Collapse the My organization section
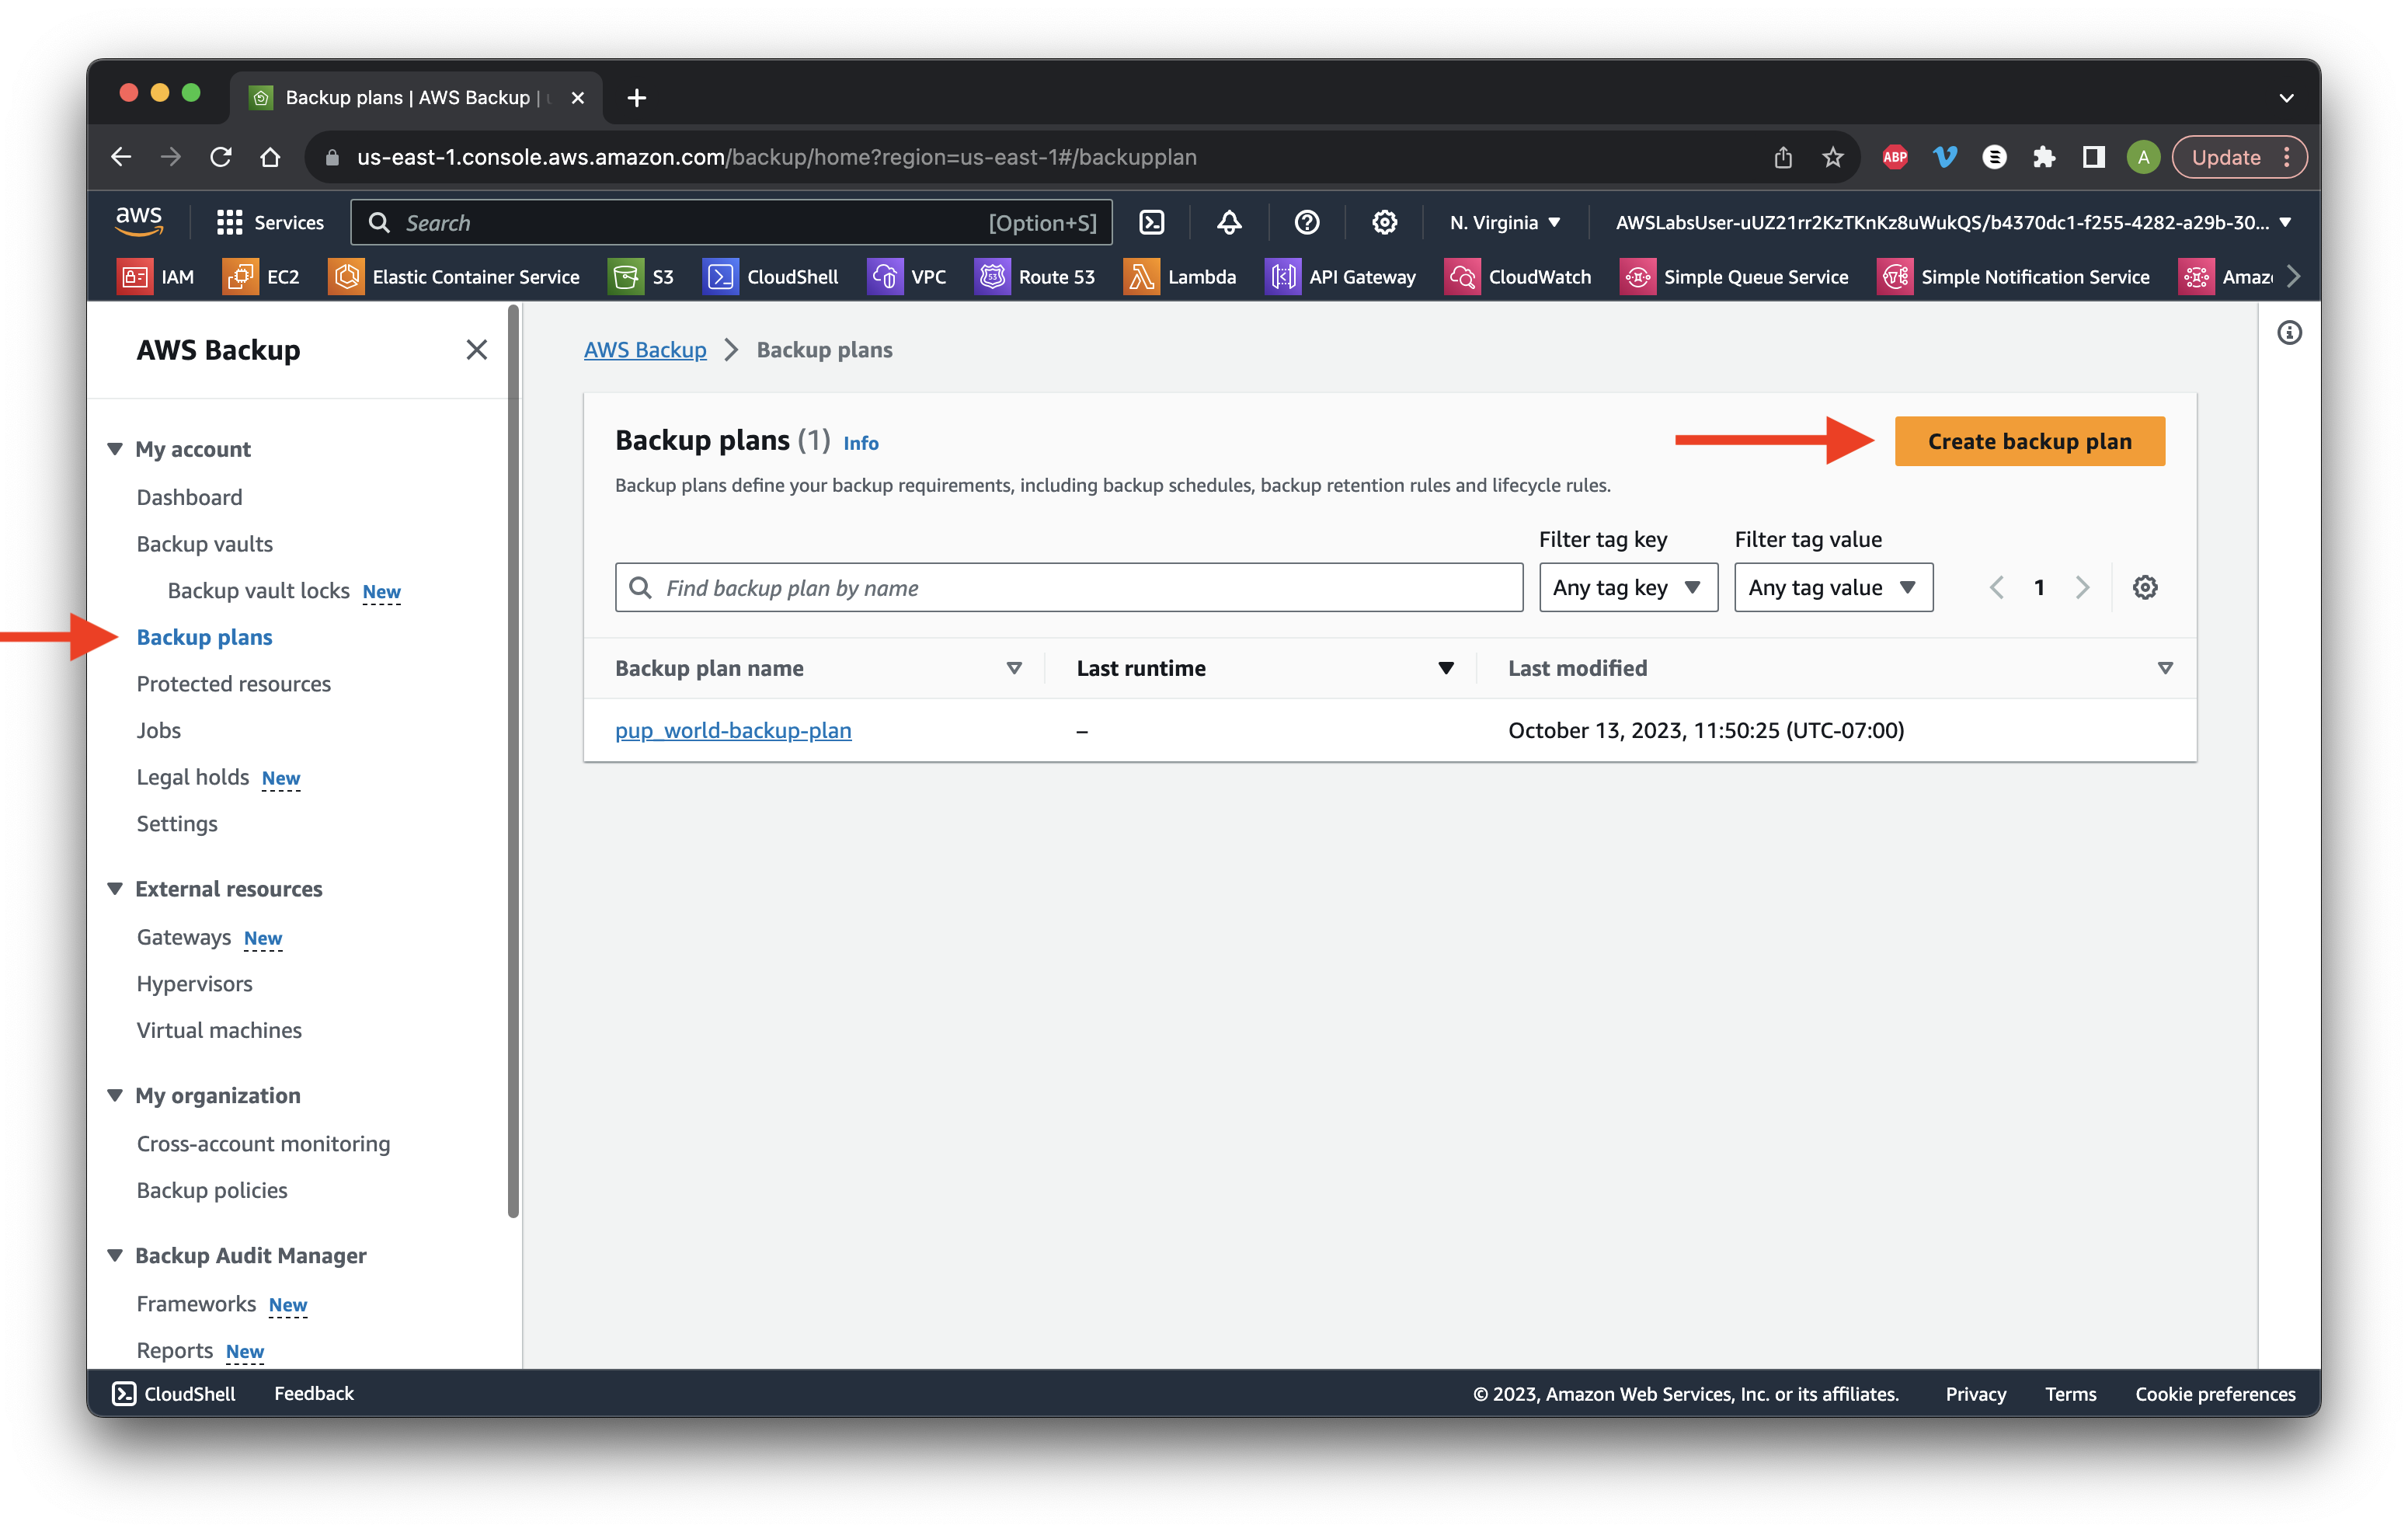The height and width of the screenshot is (1532, 2408). [x=115, y=1095]
